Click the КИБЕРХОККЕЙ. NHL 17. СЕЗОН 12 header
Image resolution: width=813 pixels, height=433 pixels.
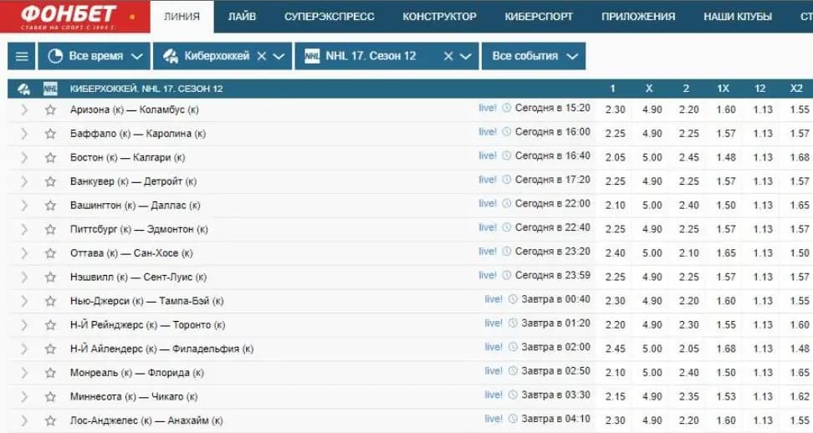(146, 89)
